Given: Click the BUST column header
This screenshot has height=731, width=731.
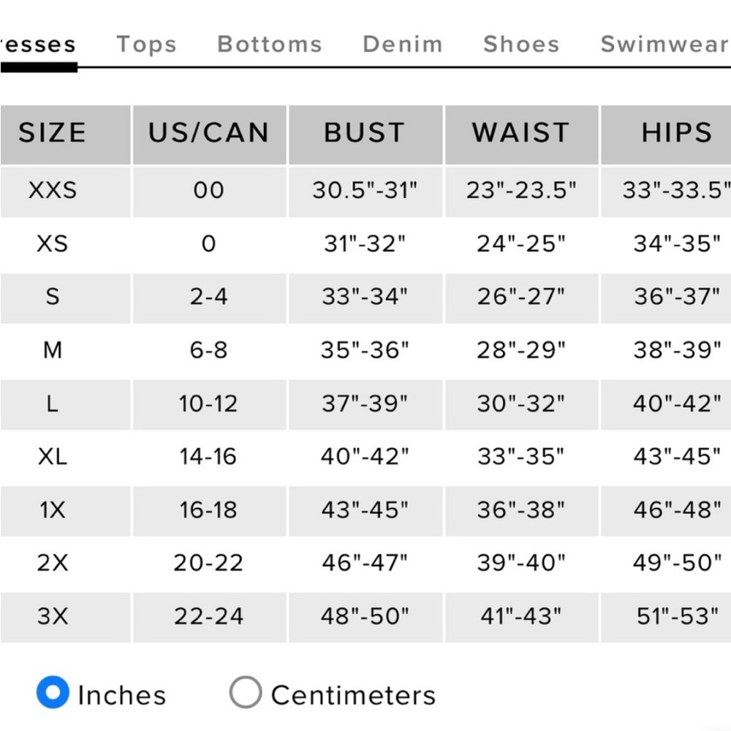Looking at the screenshot, I should point(365,133).
